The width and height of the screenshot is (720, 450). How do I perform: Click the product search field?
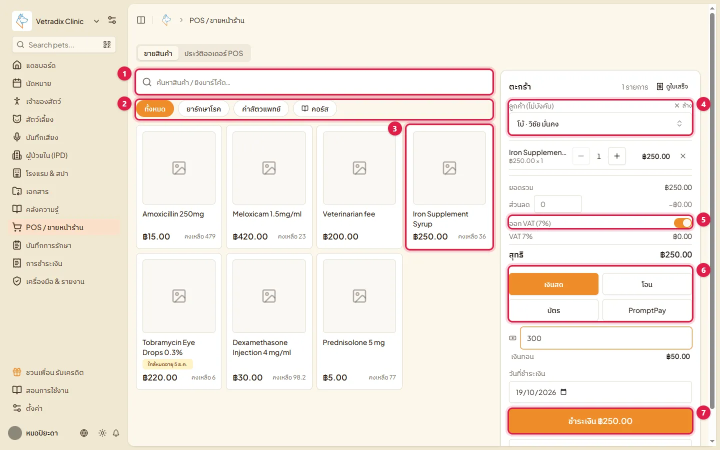pos(314,82)
